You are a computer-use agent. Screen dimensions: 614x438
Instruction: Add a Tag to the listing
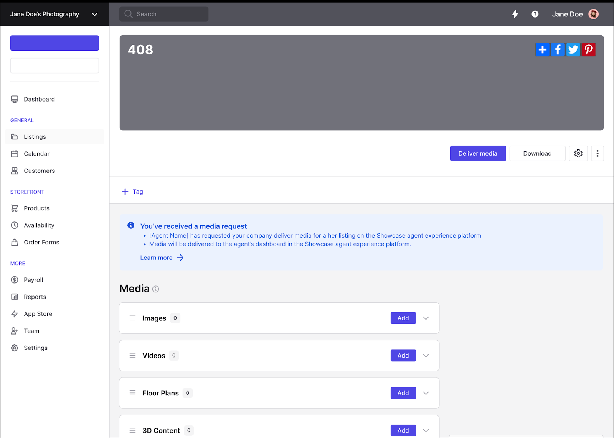tap(132, 192)
